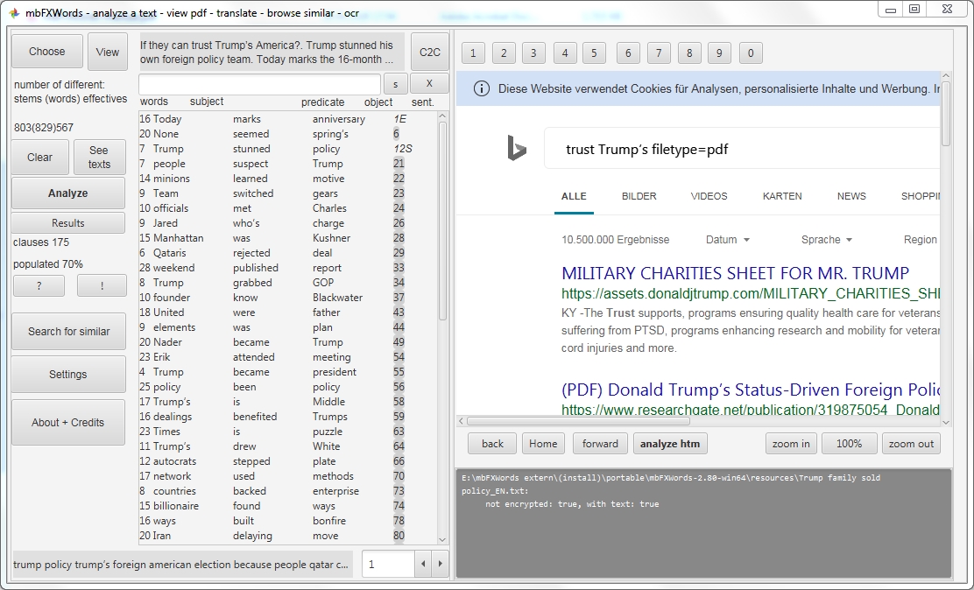The width and height of the screenshot is (974, 590).
Task: Open See texts
Action: (99, 157)
